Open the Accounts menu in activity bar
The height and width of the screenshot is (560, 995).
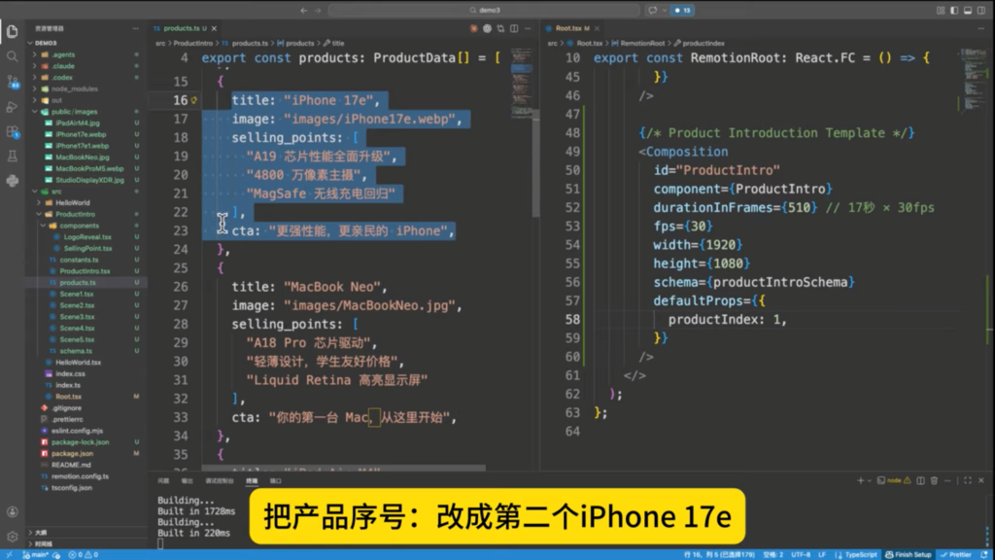tap(12, 511)
